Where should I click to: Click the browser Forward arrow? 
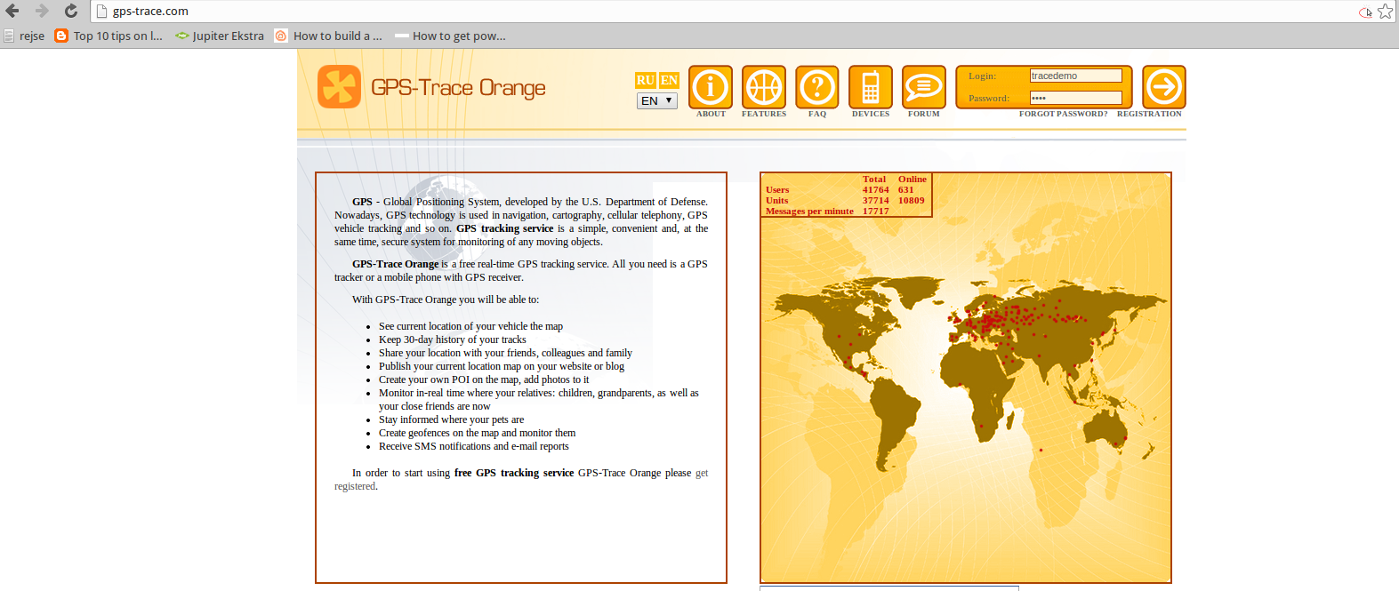[x=42, y=11]
